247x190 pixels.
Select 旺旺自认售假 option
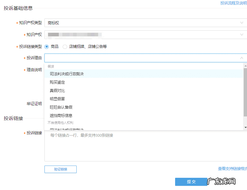coord(61,107)
